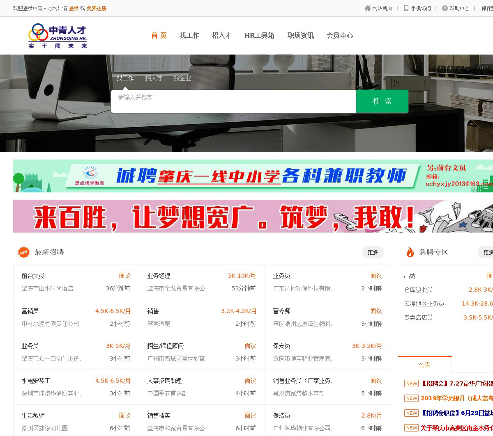Click NEW tag beside 【招聘会职位】6月29日
493x436 pixels.
tap(412, 413)
